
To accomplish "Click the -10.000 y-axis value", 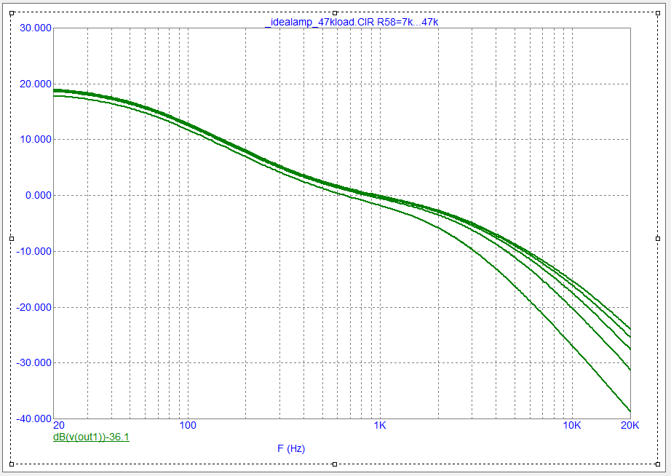I will click(x=33, y=251).
